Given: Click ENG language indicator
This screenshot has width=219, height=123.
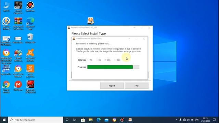Looking at the screenshot, I should point(197,120).
